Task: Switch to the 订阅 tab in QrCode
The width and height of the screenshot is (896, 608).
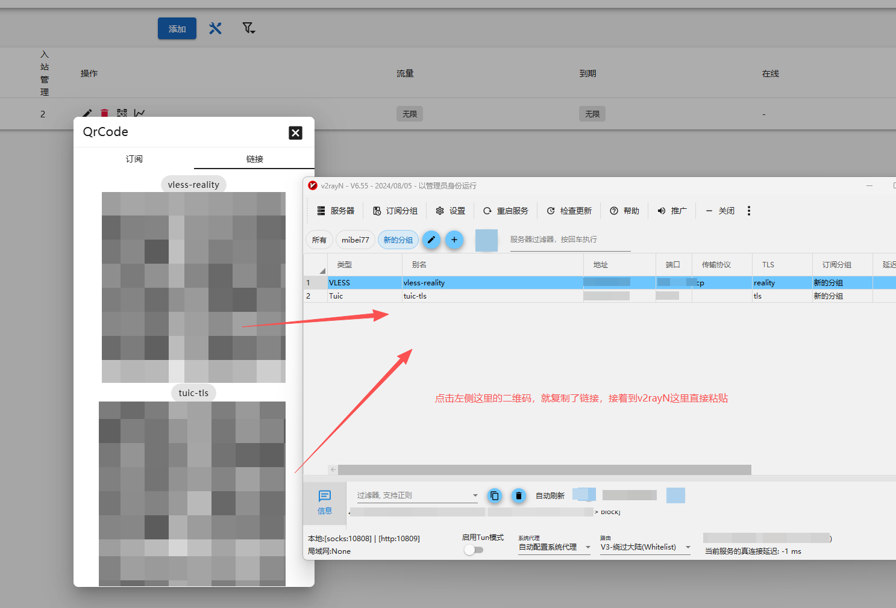Action: pos(134,159)
